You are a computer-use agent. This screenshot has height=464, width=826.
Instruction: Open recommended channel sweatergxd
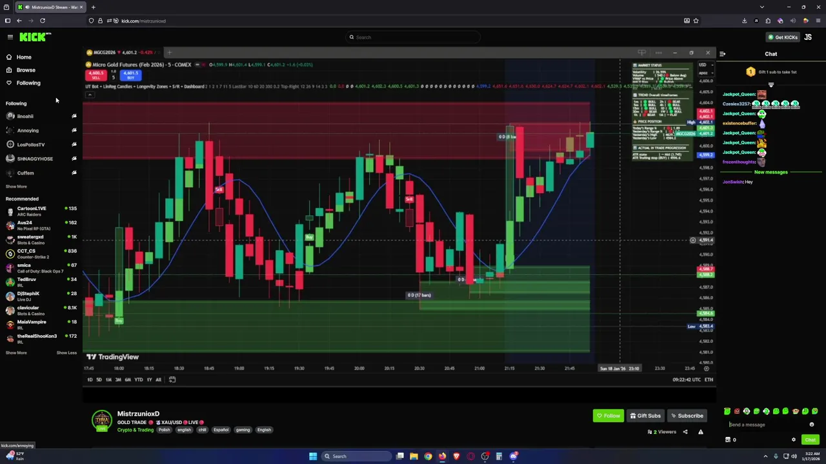41,239
